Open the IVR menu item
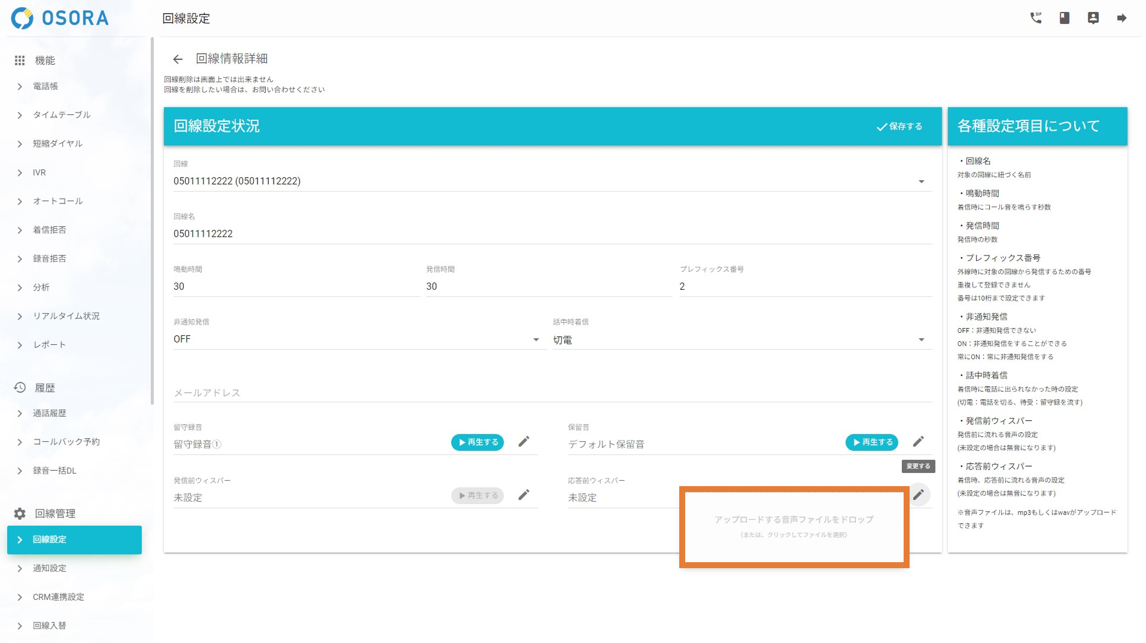The image size is (1146, 643). point(39,172)
